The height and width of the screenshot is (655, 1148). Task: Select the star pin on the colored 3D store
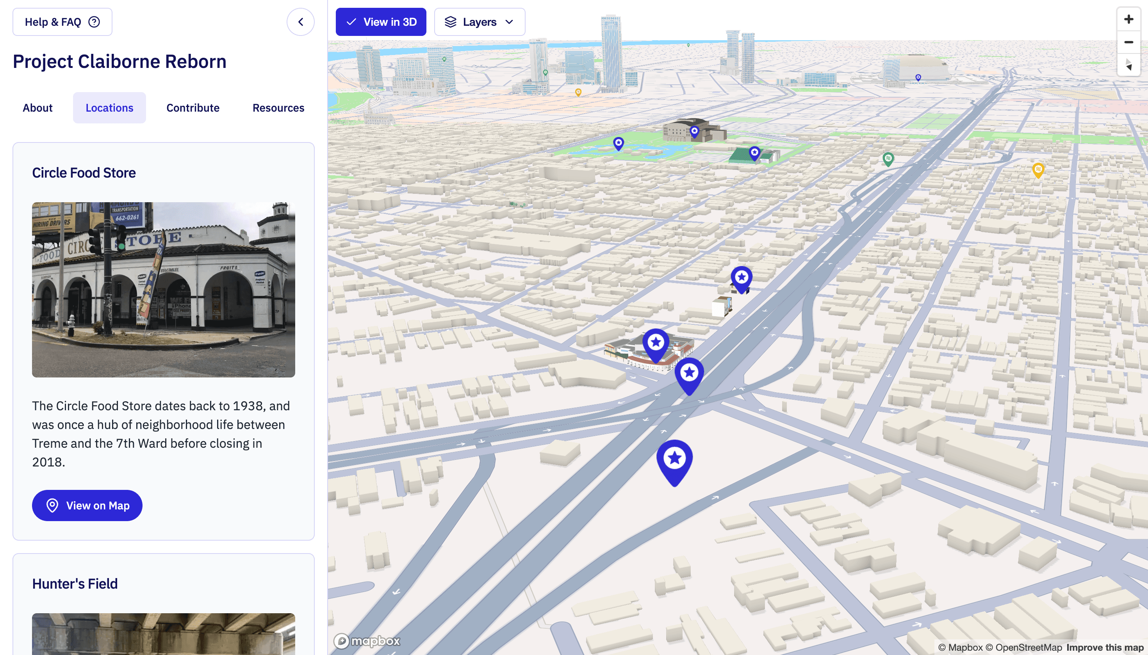656,345
